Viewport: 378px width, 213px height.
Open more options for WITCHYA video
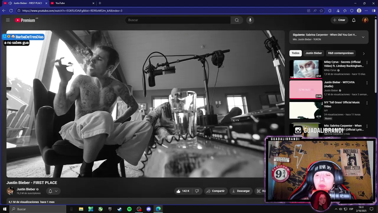(x=367, y=83)
